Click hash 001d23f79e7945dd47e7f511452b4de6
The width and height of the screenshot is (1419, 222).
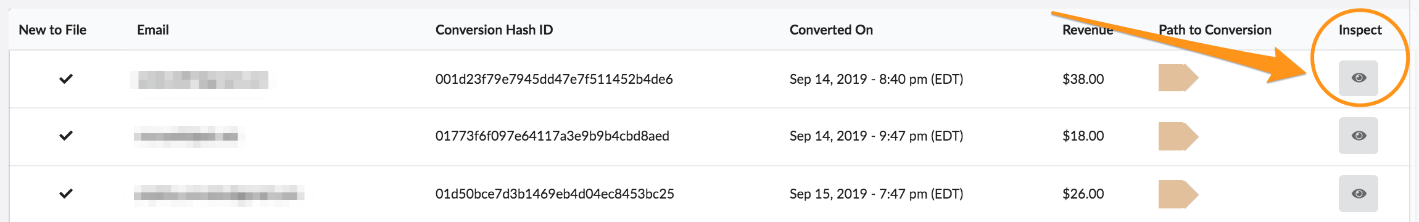pos(554,79)
